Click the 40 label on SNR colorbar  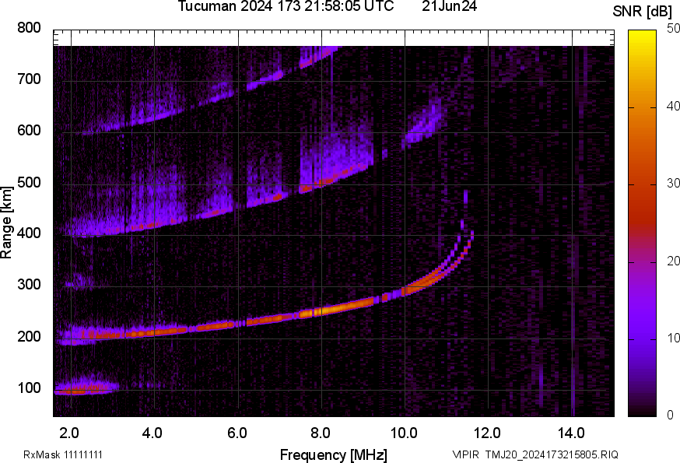click(673, 107)
